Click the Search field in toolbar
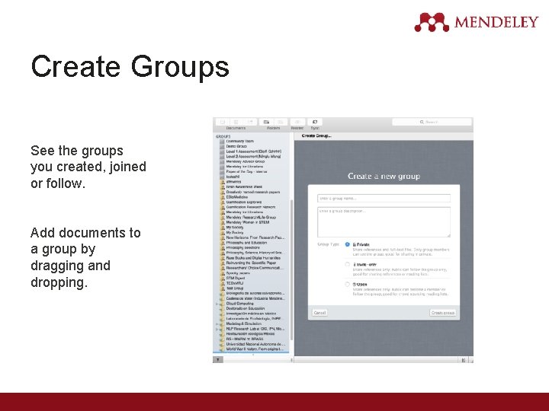 tap(432, 122)
